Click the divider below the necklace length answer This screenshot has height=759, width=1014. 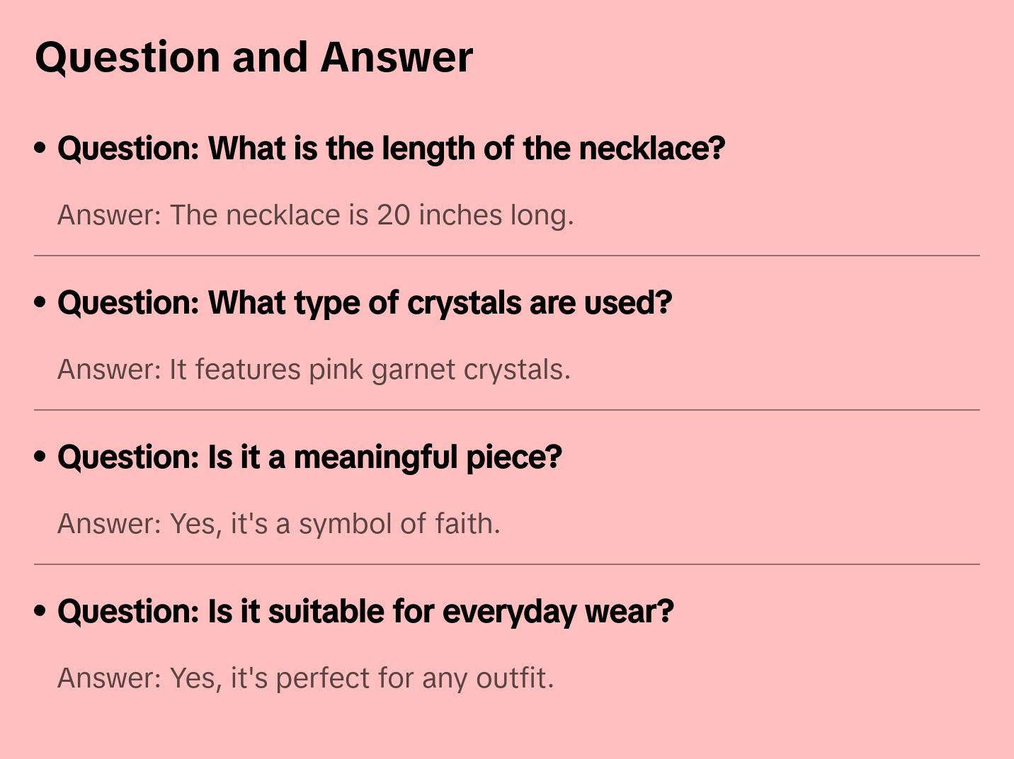point(507,256)
